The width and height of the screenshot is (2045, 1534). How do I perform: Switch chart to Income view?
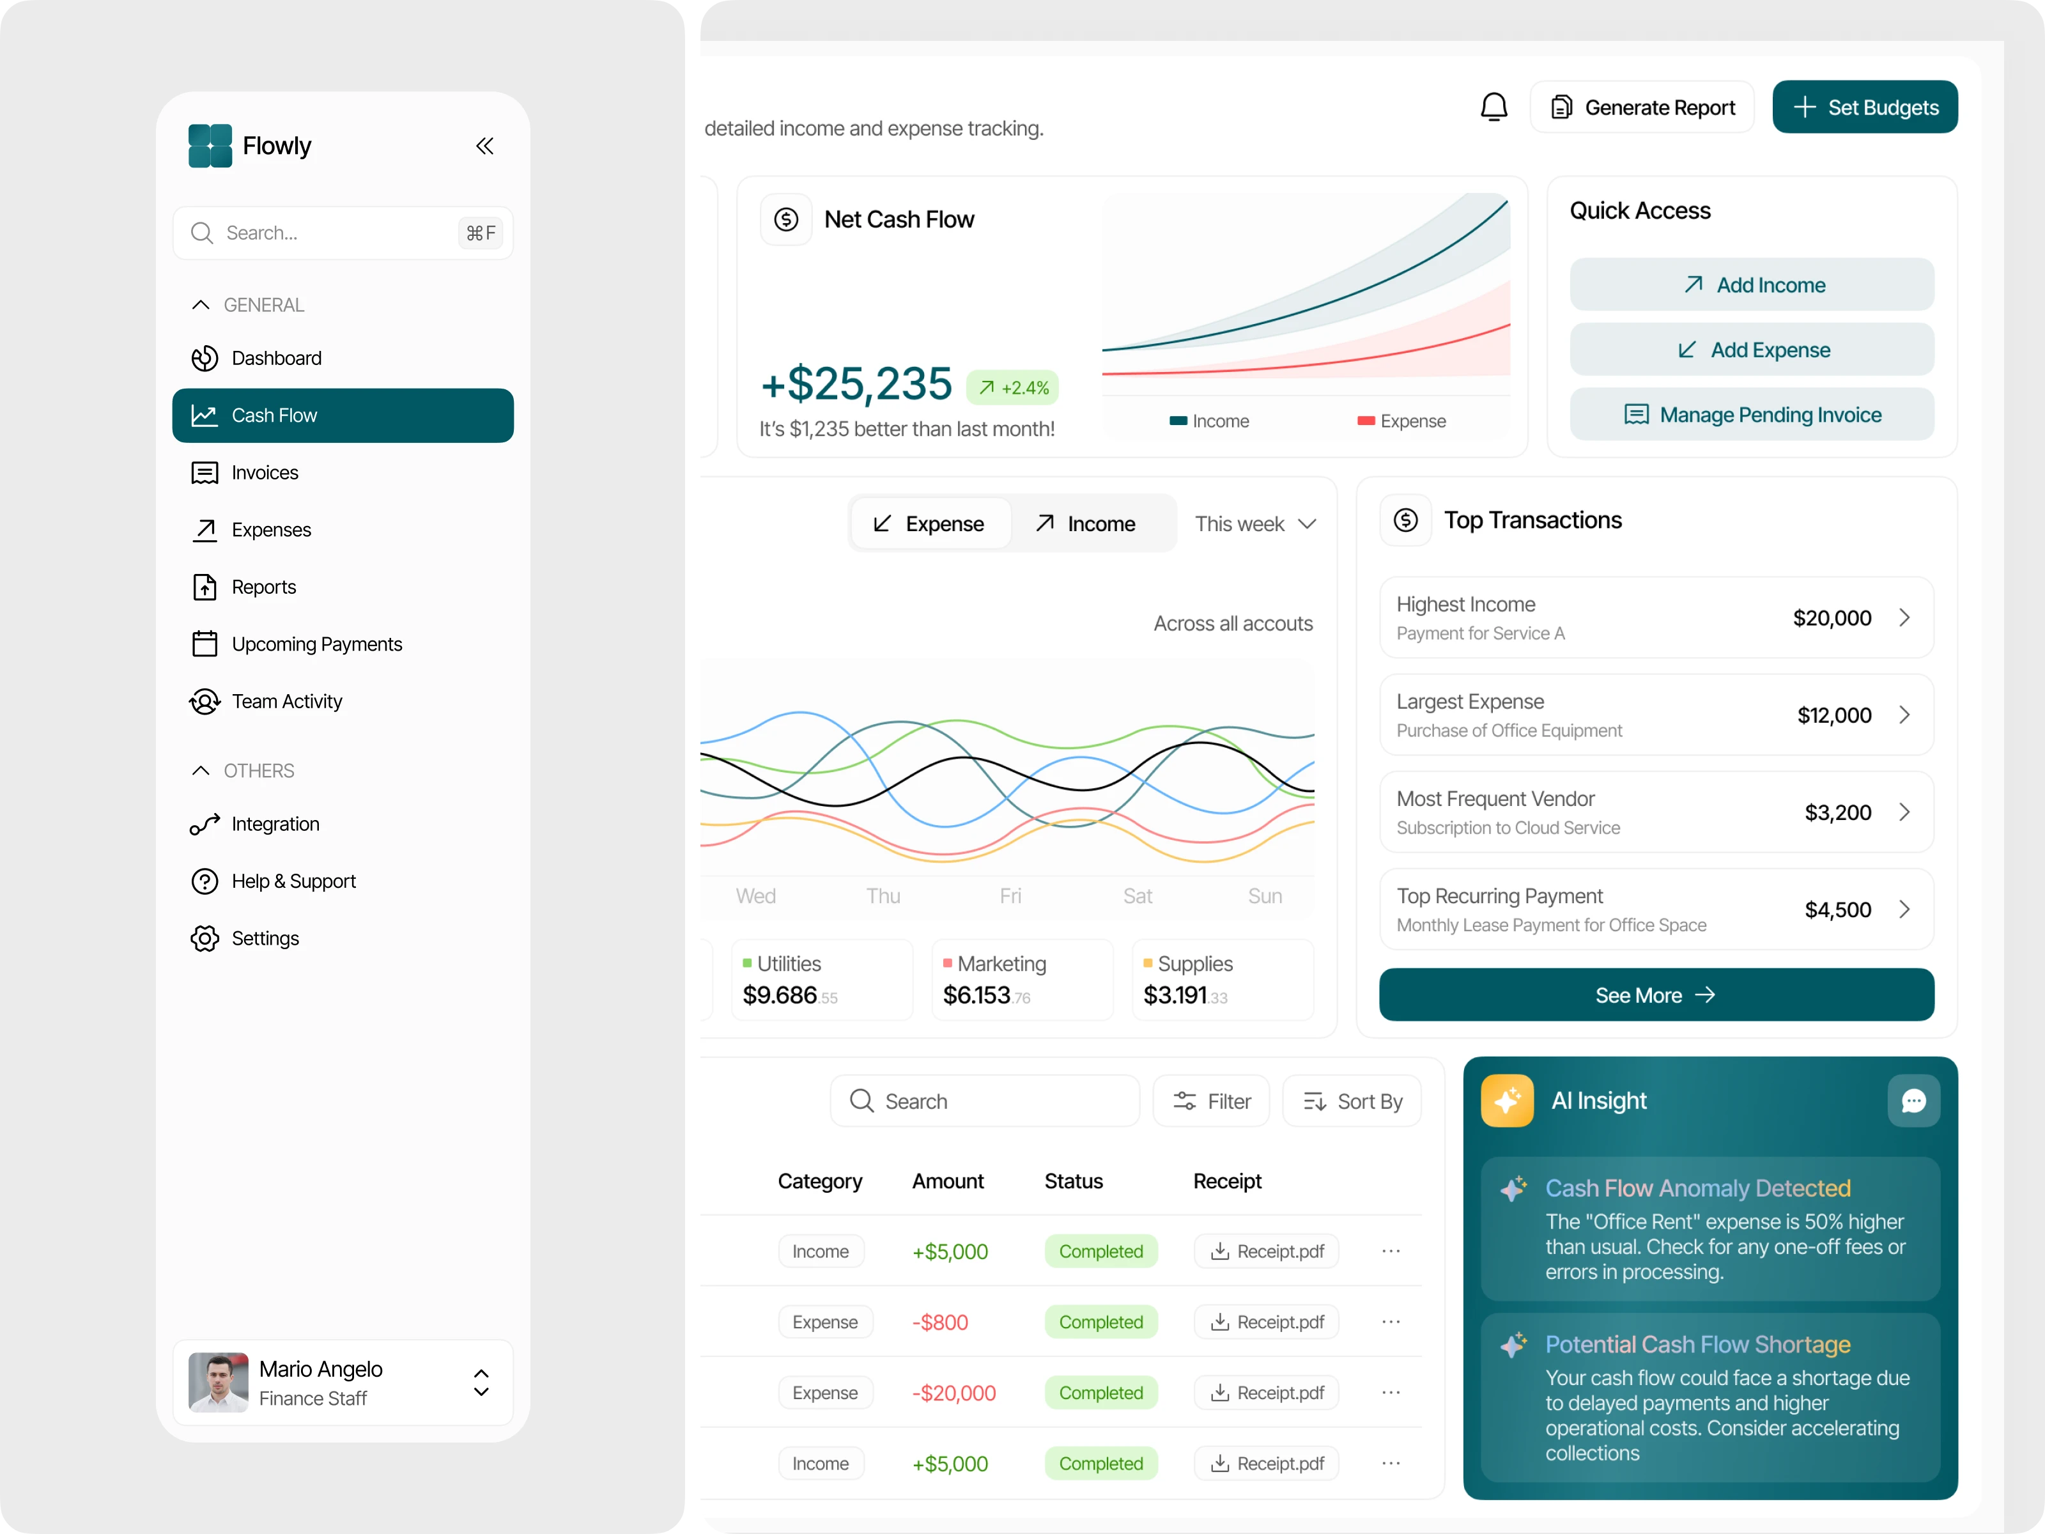1085,523
